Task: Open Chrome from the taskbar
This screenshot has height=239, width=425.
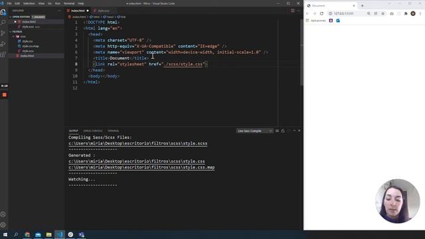Action: coord(27,234)
